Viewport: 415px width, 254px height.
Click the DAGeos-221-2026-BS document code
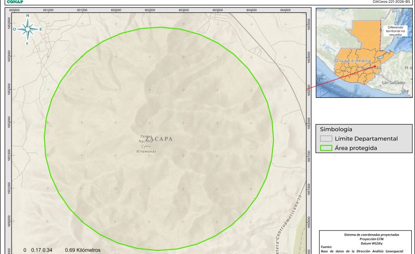[391, 2]
